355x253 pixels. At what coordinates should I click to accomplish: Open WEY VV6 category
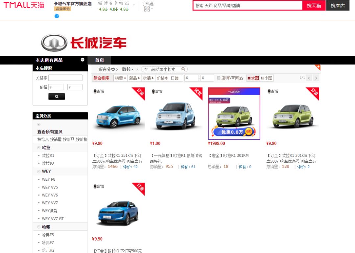coord(50,195)
